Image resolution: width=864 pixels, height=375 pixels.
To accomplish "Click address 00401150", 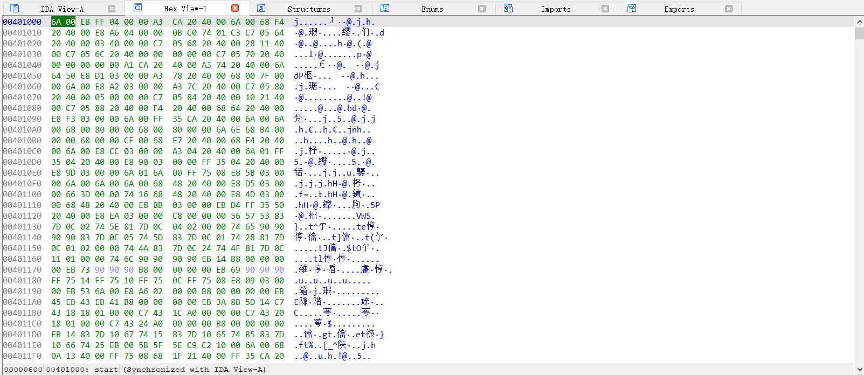I will (x=22, y=248).
